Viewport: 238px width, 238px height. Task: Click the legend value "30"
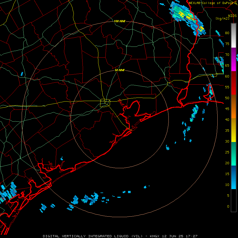pos(227,141)
